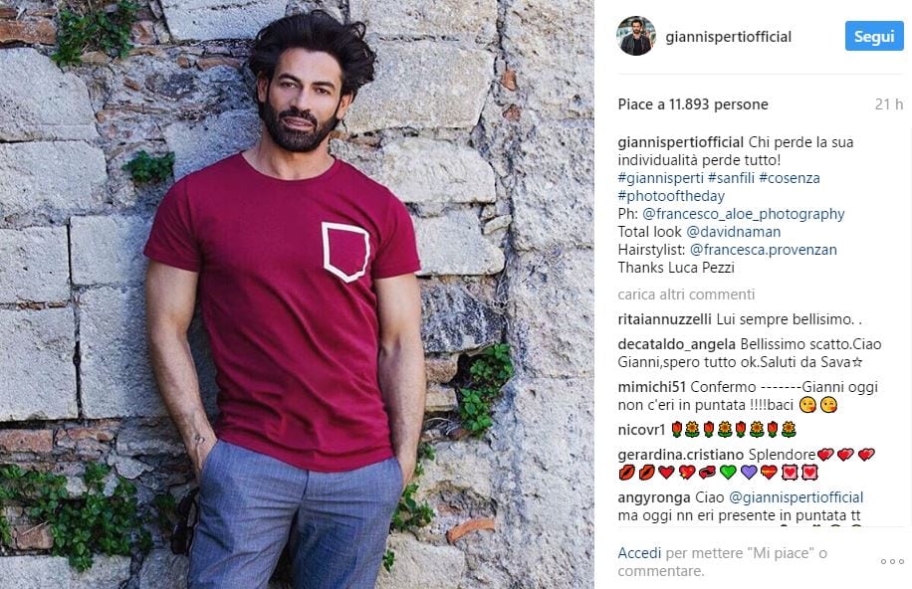Visit @davidnaman profile mention

pyautogui.click(x=734, y=232)
